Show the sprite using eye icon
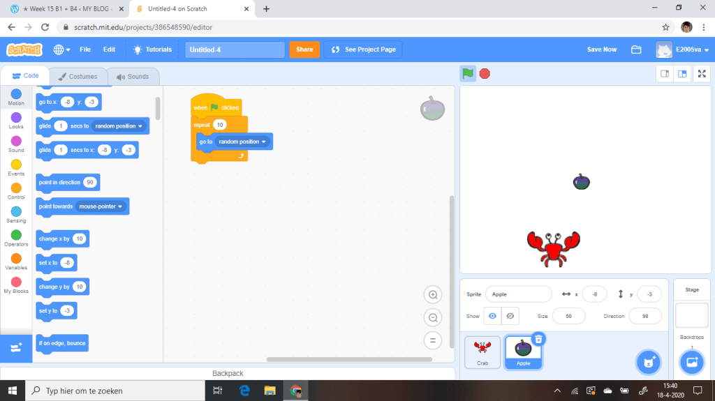This screenshot has height=401, width=715. pyautogui.click(x=492, y=316)
